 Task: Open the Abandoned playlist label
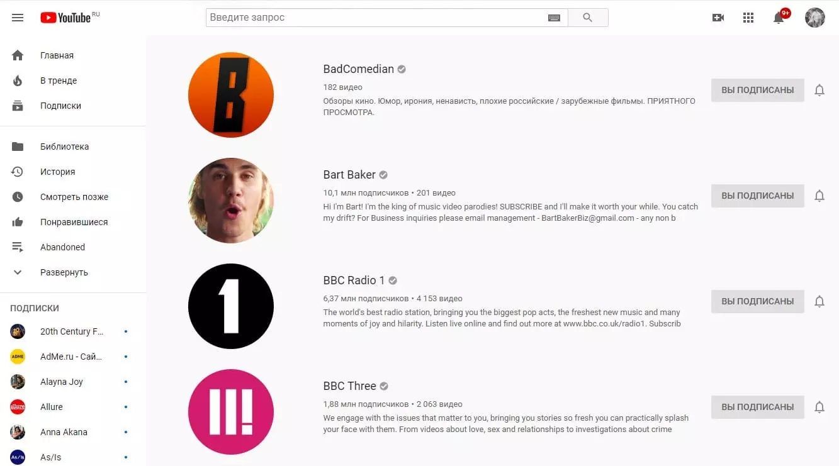click(62, 247)
